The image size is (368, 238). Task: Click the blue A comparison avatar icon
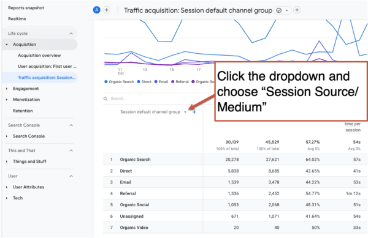(x=97, y=10)
